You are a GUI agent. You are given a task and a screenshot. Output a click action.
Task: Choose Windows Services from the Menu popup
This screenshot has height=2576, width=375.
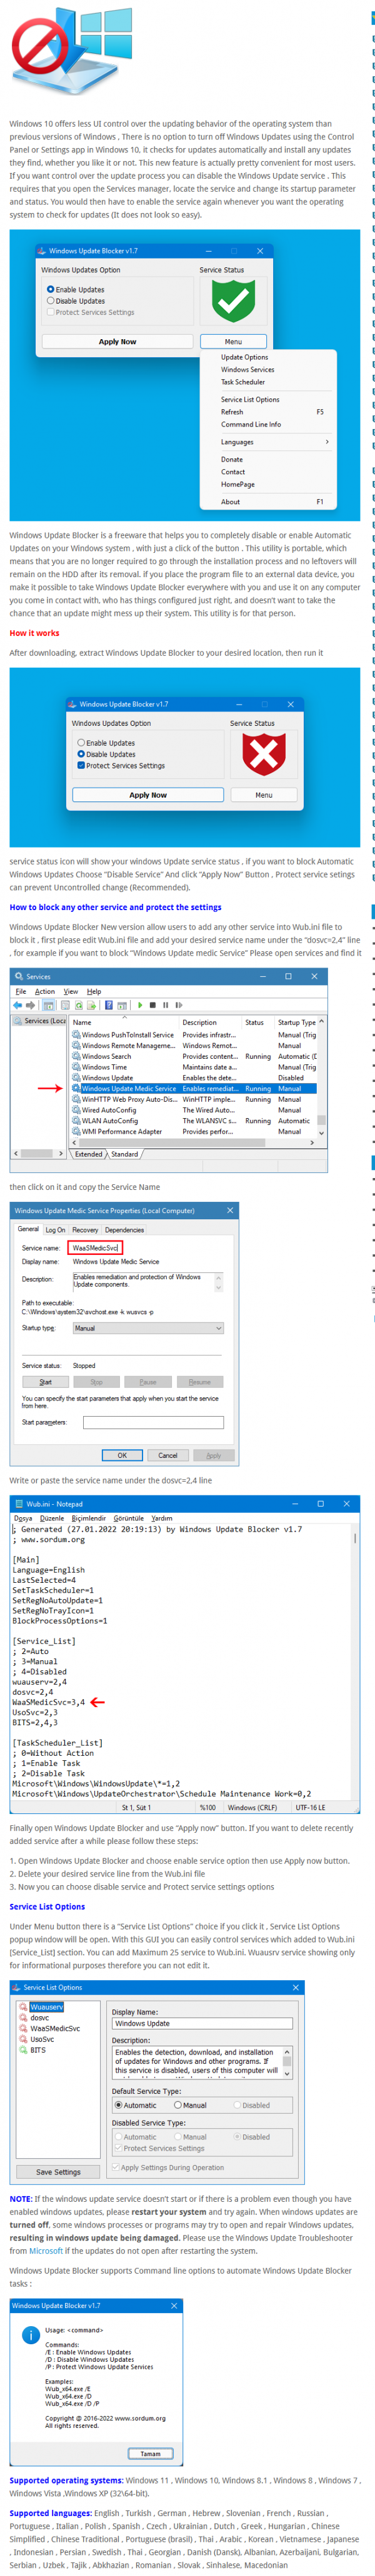click(x=247, y=369)
